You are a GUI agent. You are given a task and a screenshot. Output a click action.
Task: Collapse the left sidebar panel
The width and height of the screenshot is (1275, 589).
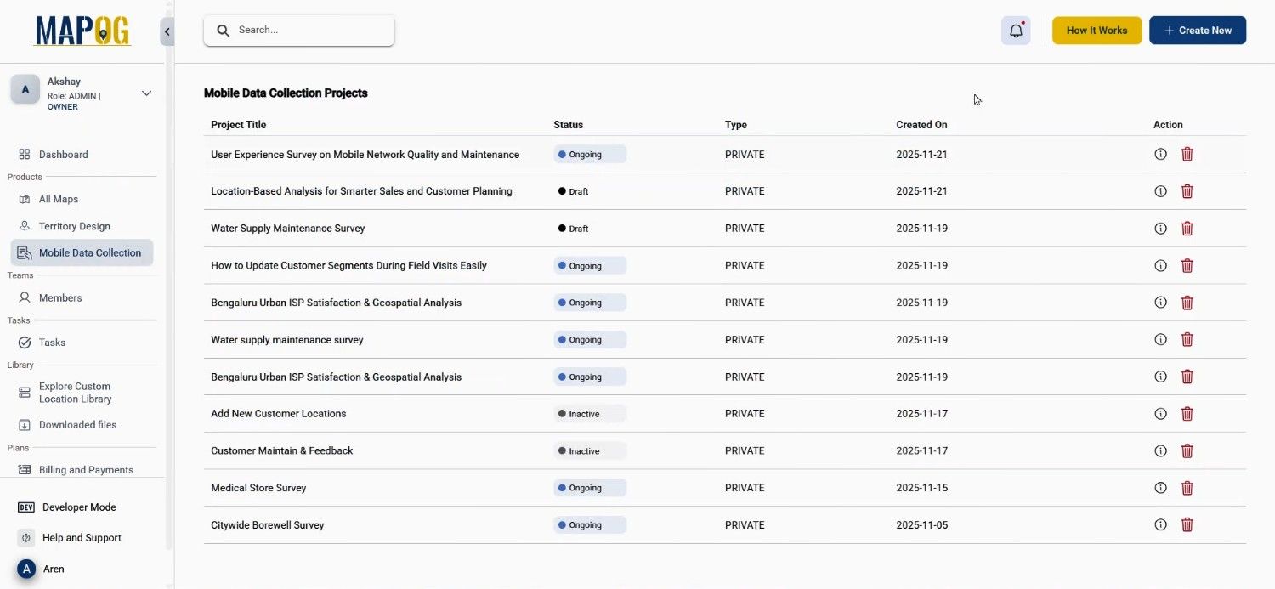click(x=167, y=31)
